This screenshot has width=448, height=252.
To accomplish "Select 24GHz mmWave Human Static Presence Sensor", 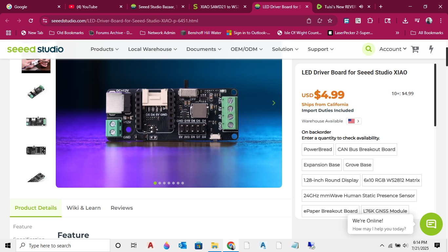I will (x=359, y=196).
